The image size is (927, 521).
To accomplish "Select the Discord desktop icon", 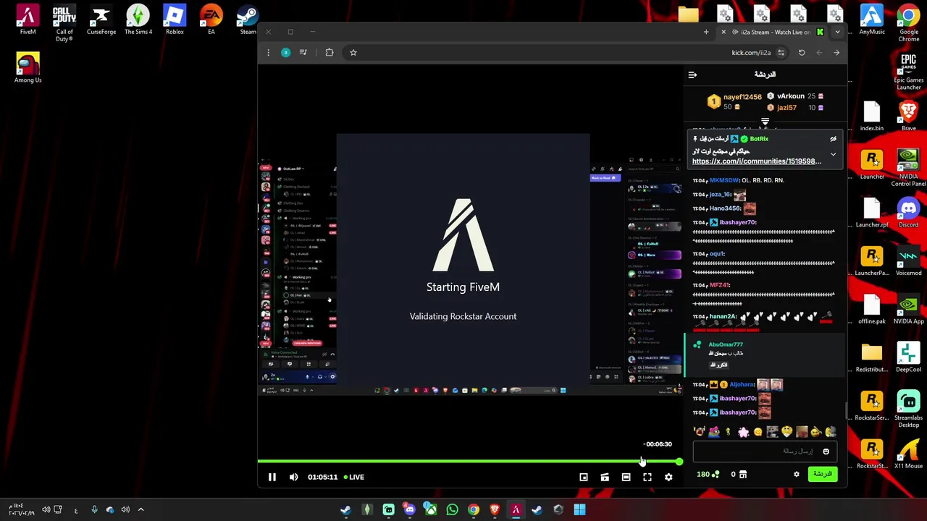I will (x=908, y=213).
